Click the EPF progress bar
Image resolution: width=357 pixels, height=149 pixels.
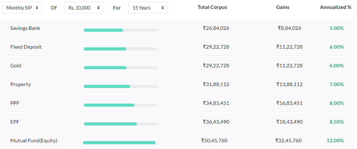120,124
